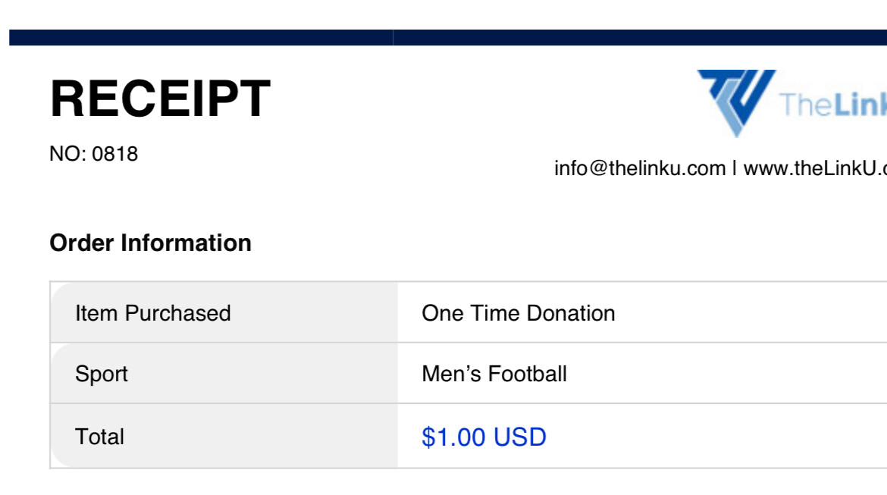Click the TheLinkU triangular logo icon
The image size is (887, 495).
[736, 103]
